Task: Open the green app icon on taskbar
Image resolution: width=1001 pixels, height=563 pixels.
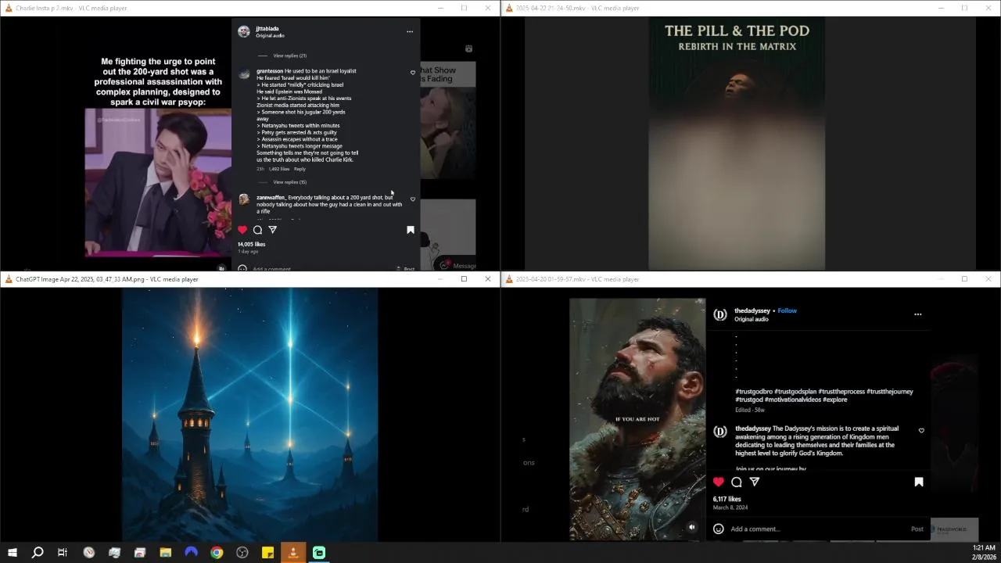Action: tap(319, 553)
